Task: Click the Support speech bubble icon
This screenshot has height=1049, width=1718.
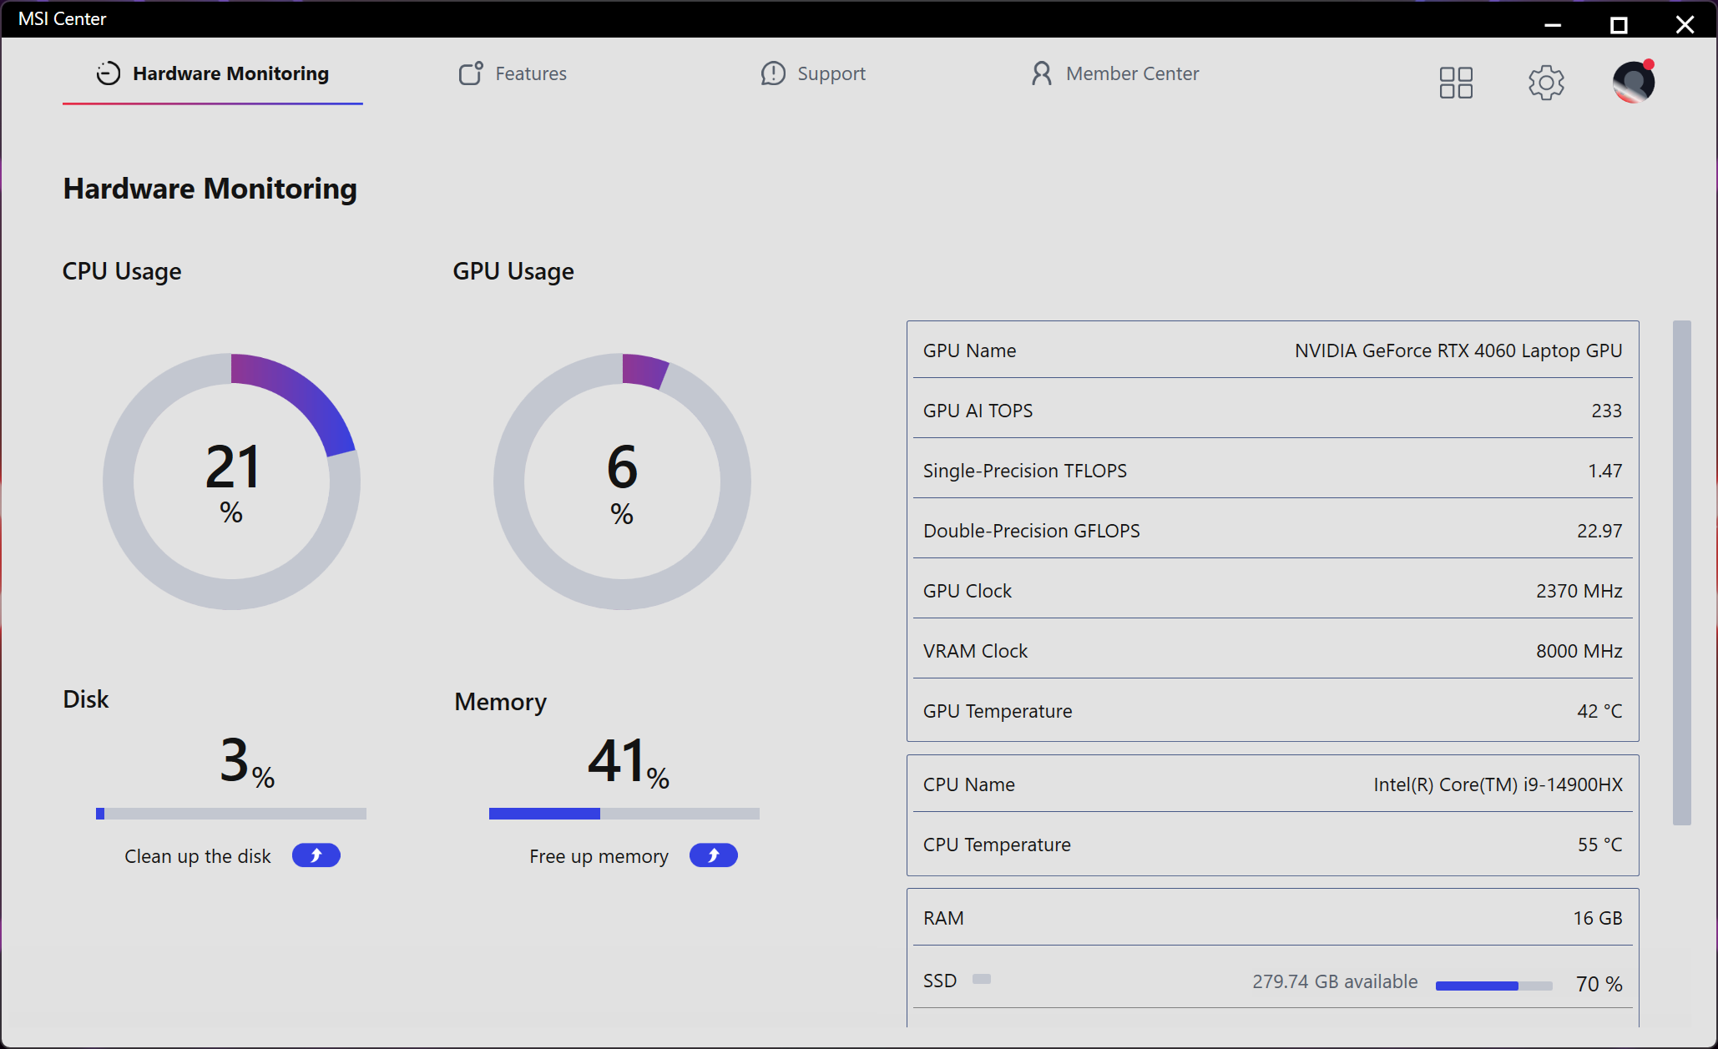Action: [x=773, y=73]
